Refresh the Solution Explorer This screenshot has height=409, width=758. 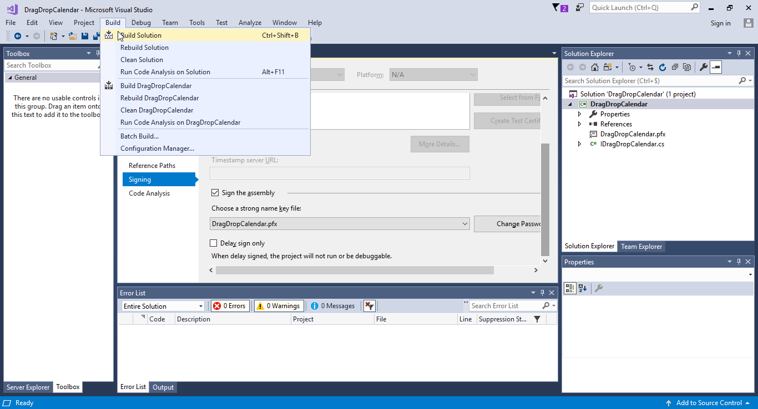click(663, 67)
